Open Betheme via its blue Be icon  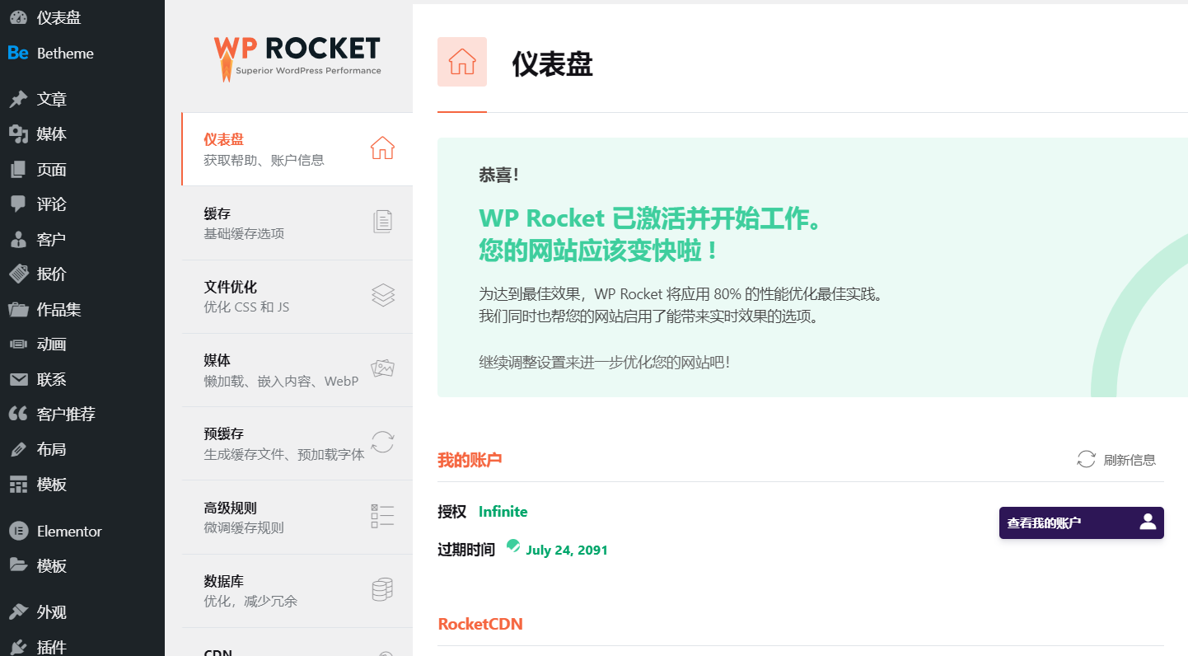(18, 54)
